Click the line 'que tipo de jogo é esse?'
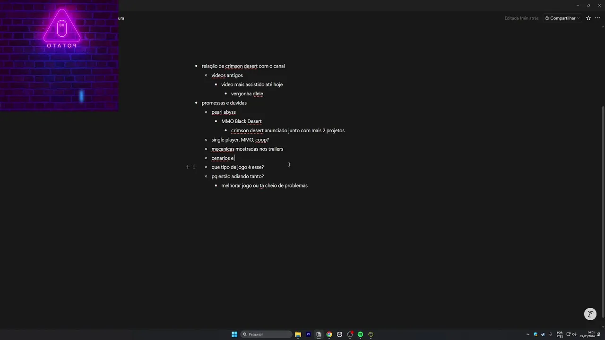This screenshot has height=340, width=605. pyautogui.click(x=237, y=167)
